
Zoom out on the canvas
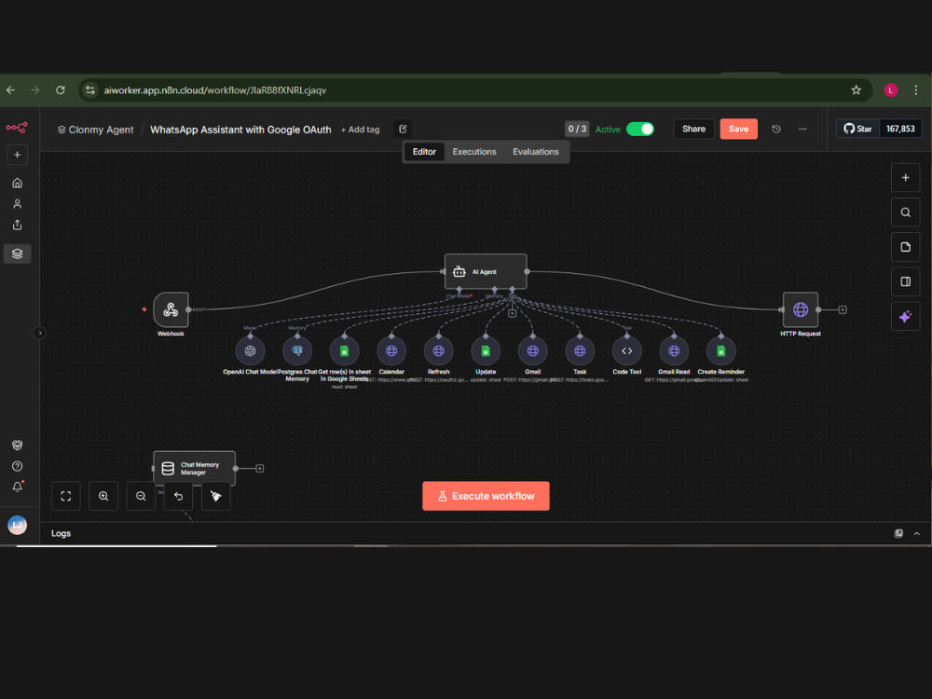[141, 496]
